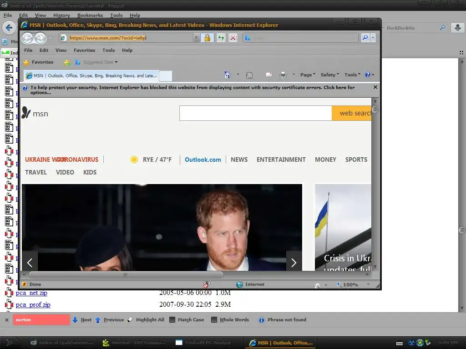The width and height of the screenshot is (466, 349).
Task: Select the MSN tab in IE
Action: pyautogui.click(x=91, y=76)
